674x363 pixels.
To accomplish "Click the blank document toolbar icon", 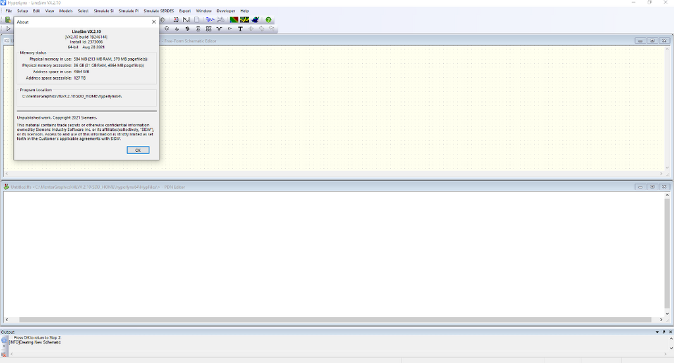I will 196,20.
